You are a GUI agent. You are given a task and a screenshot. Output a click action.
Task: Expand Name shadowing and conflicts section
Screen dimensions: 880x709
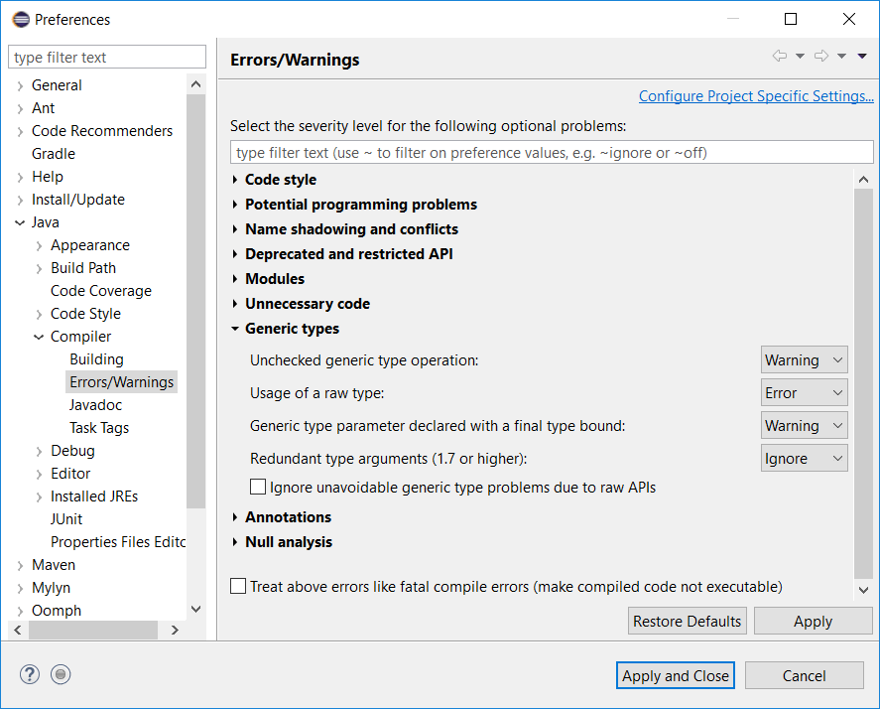coord(235,229)
